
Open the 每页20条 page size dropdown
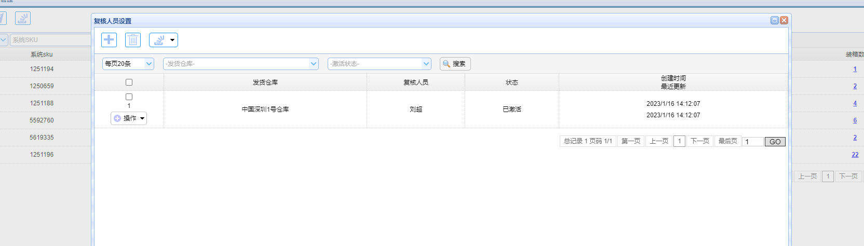pos(128,64)
